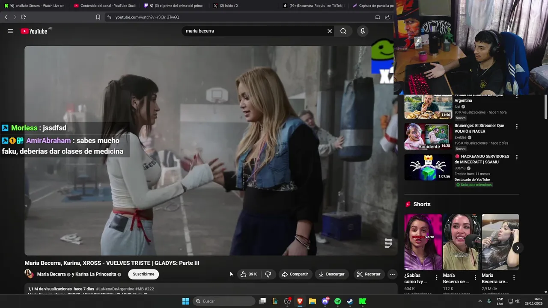The width and height of the screenshot is (548, 308).
Task: Open site settings icon in address bar
Action: tap(109, 17)
